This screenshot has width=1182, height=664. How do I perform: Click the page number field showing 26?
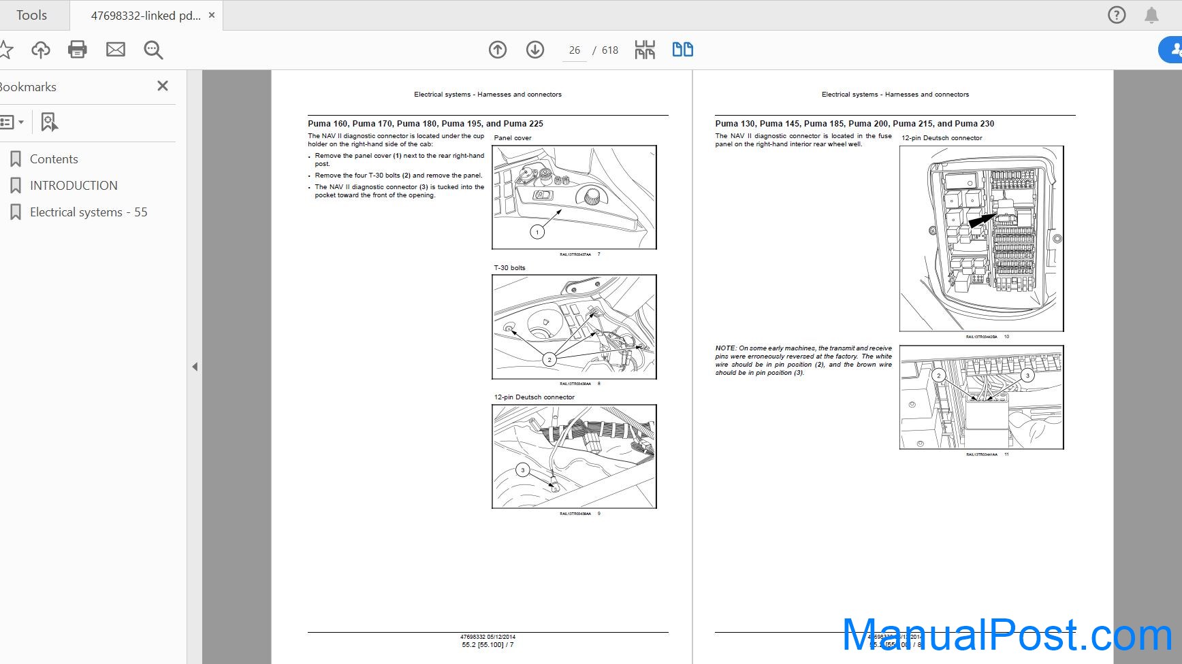[575, 50]
